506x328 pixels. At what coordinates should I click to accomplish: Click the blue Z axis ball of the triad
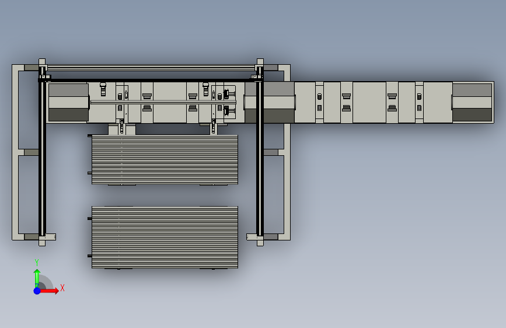[37, 291]
